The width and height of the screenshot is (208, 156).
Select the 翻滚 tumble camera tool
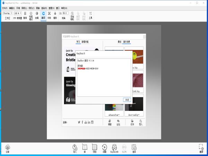(43, 14)
